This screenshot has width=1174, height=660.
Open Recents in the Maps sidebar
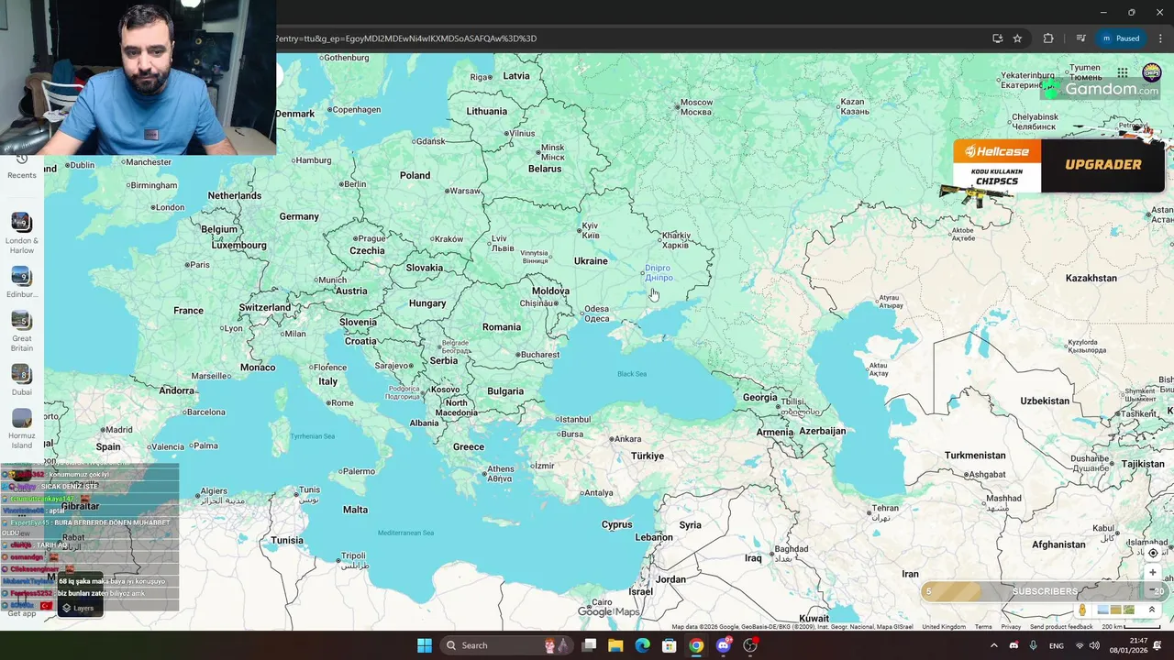pos(22,166)
